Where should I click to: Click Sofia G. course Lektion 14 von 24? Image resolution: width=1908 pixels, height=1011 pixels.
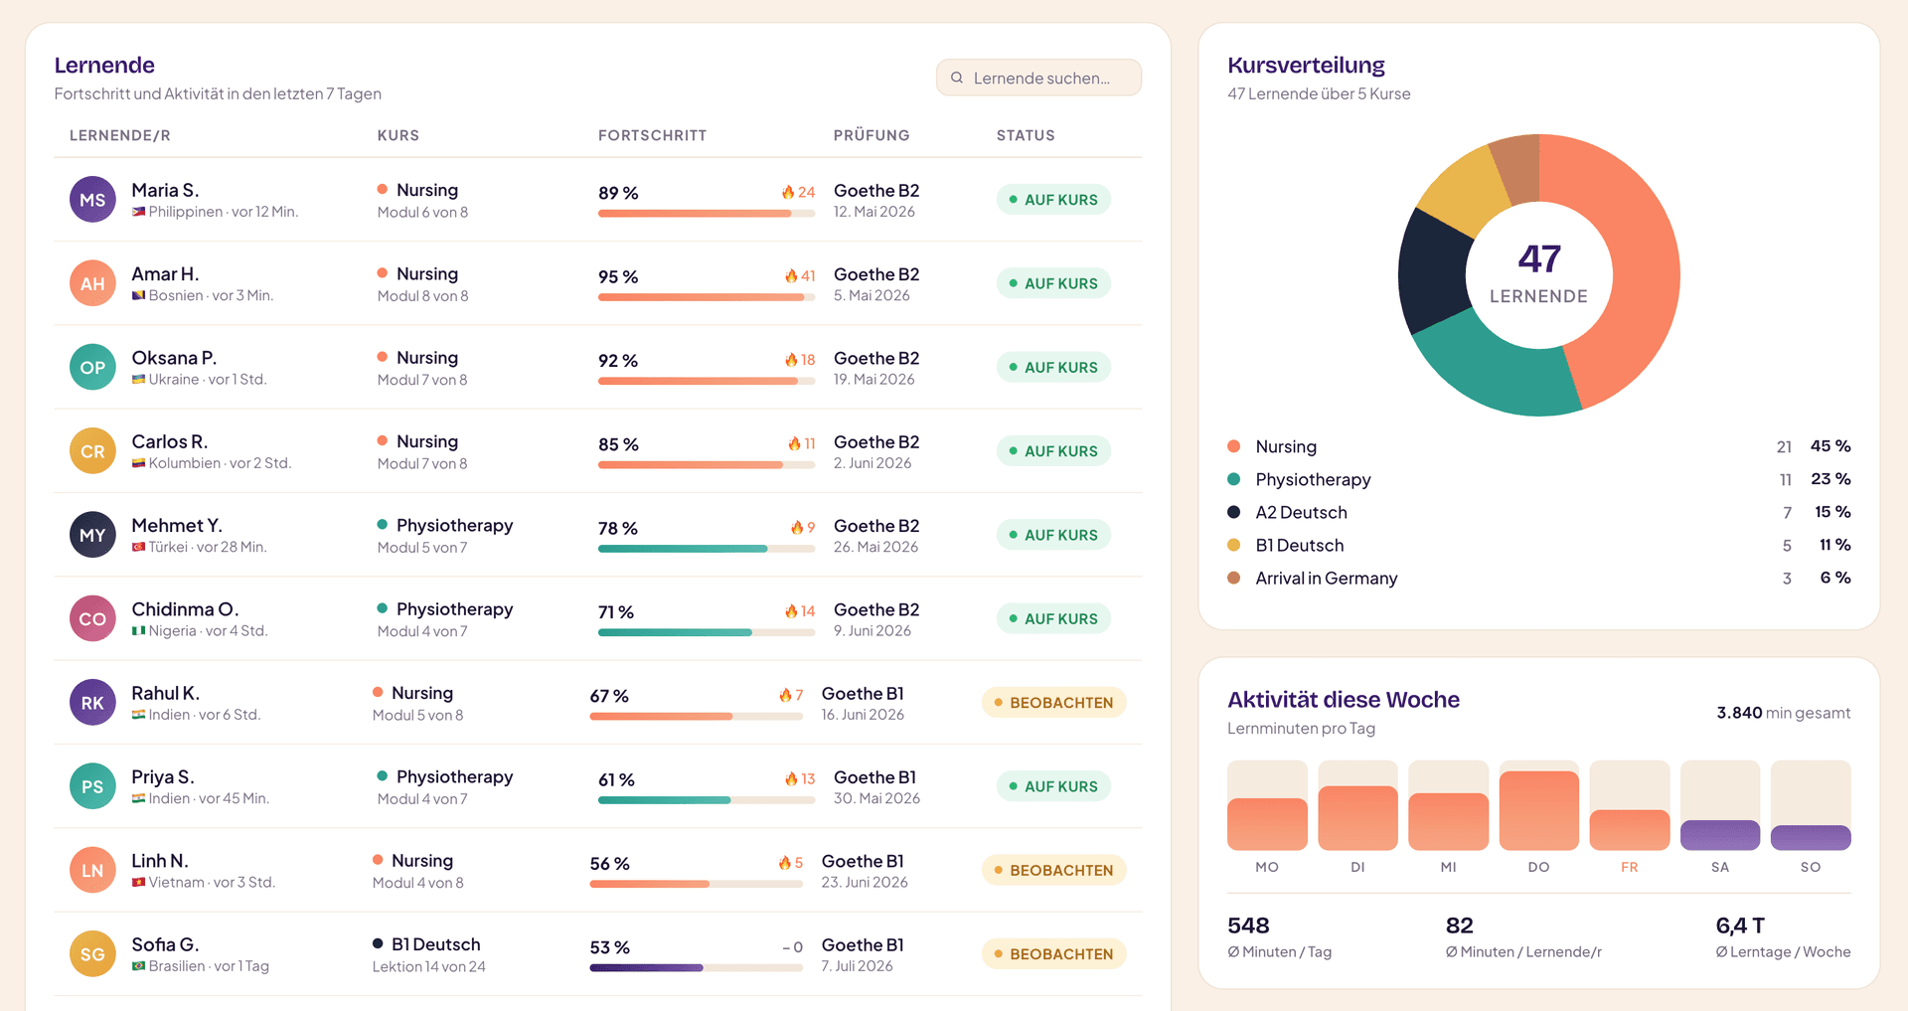(x=429, y=966)
